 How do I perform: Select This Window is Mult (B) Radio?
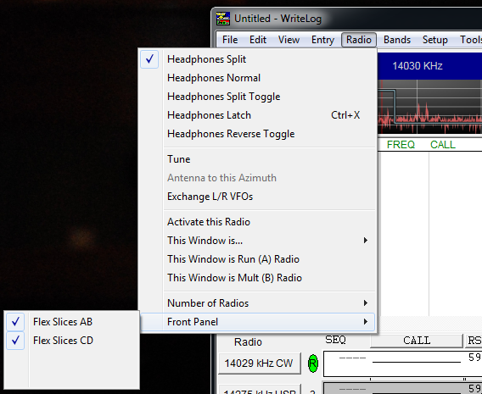pyautogui.click(x=258, y=278)
